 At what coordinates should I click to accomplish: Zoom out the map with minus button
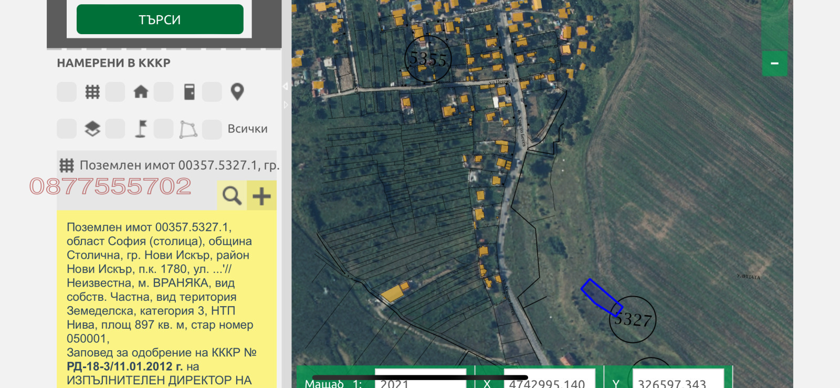tap(774, 64)
